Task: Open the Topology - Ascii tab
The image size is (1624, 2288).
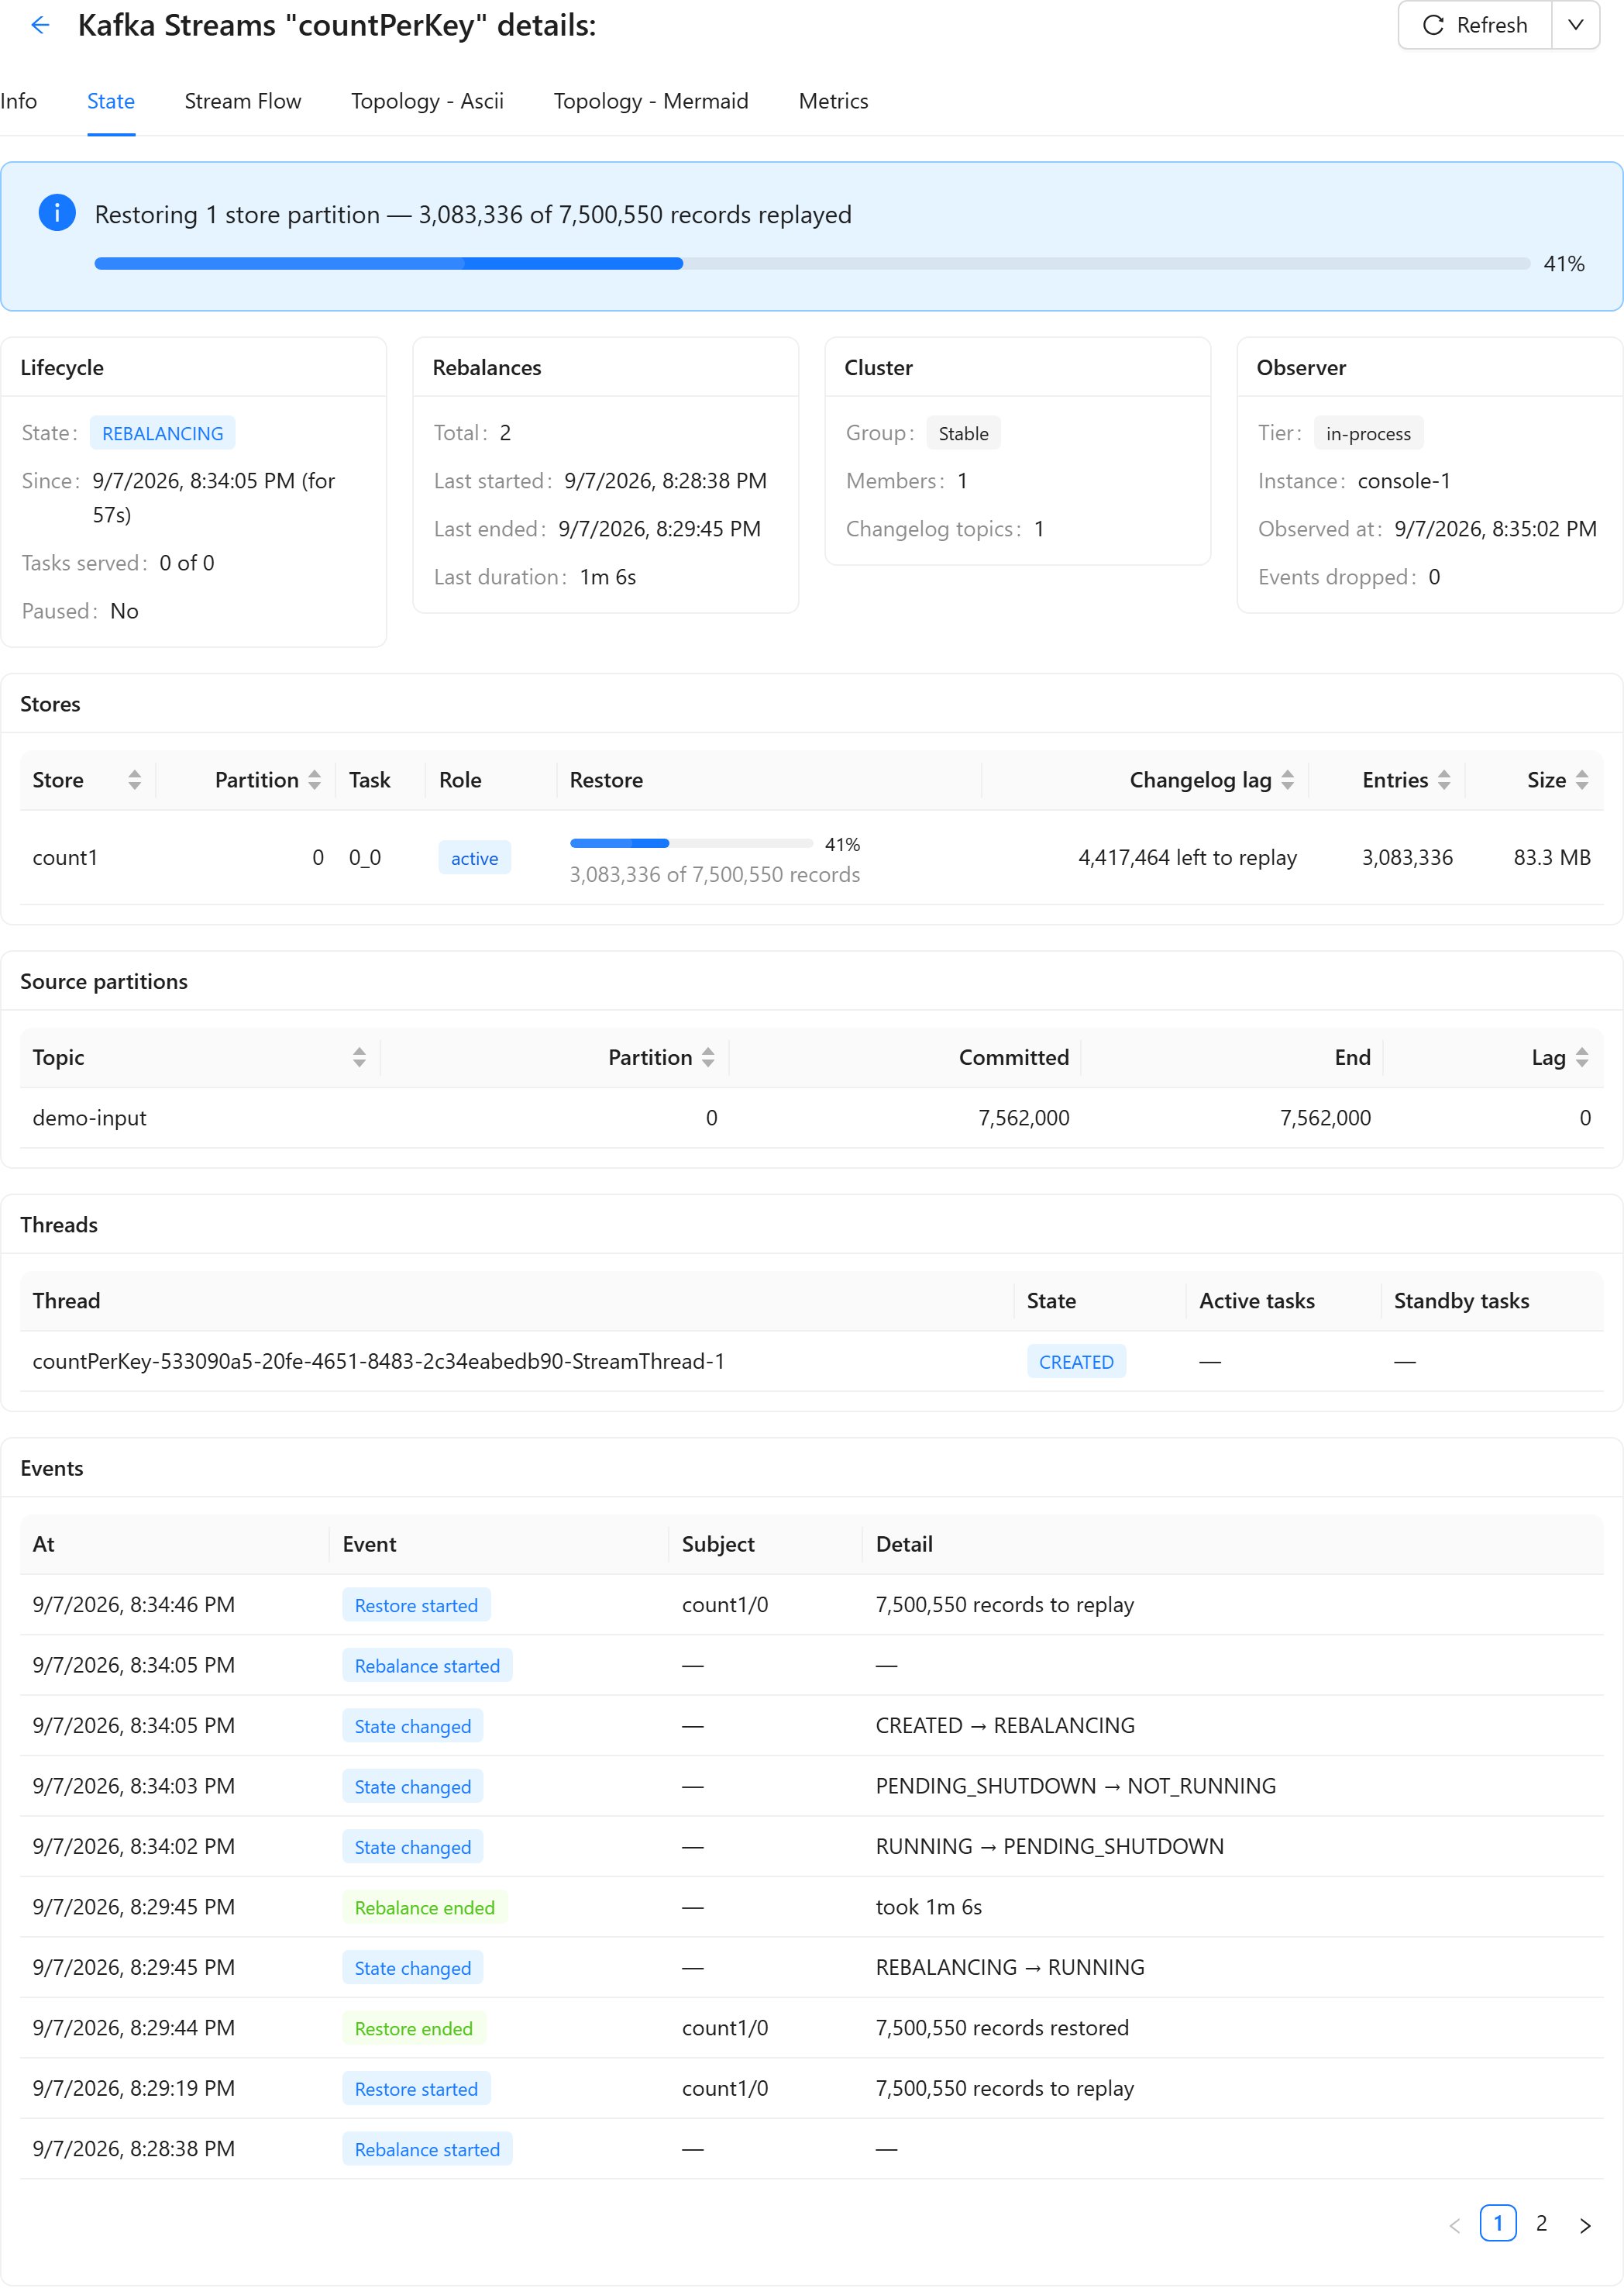Action: pyautogui.click(x=427, y=101)
